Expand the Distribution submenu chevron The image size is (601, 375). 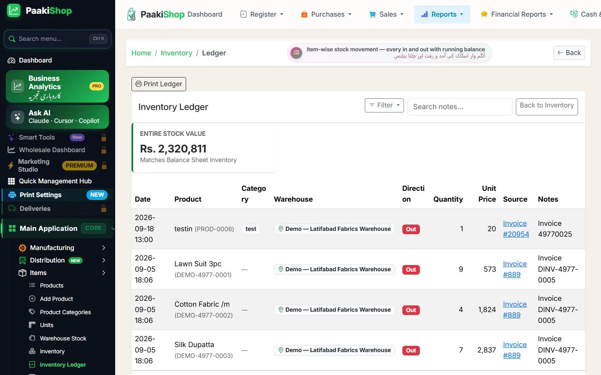coord(104,260)
